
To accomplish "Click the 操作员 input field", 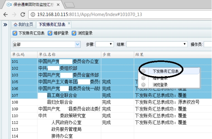I will (x=208, y=44).
